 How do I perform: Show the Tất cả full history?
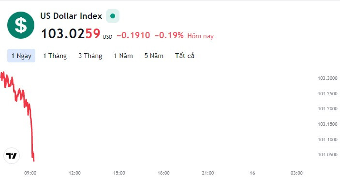click(x=185, y=56)
